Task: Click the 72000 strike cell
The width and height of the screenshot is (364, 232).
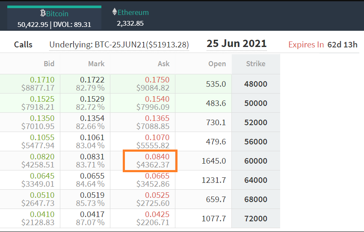Action: [256, 219]
